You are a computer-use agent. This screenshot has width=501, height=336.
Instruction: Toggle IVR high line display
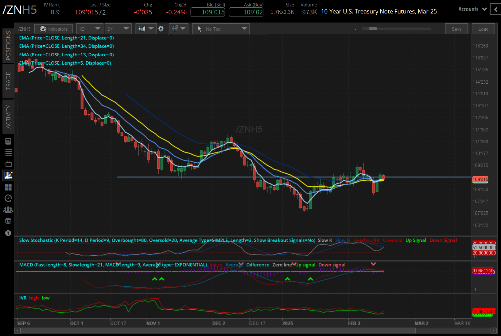34,298
